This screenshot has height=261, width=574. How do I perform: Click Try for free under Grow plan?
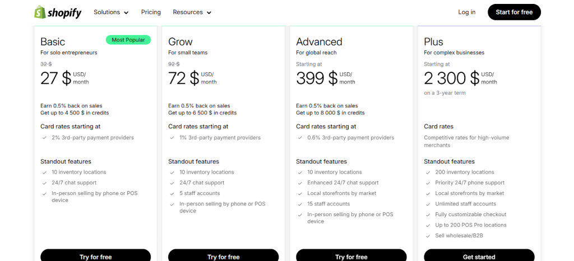223,257
